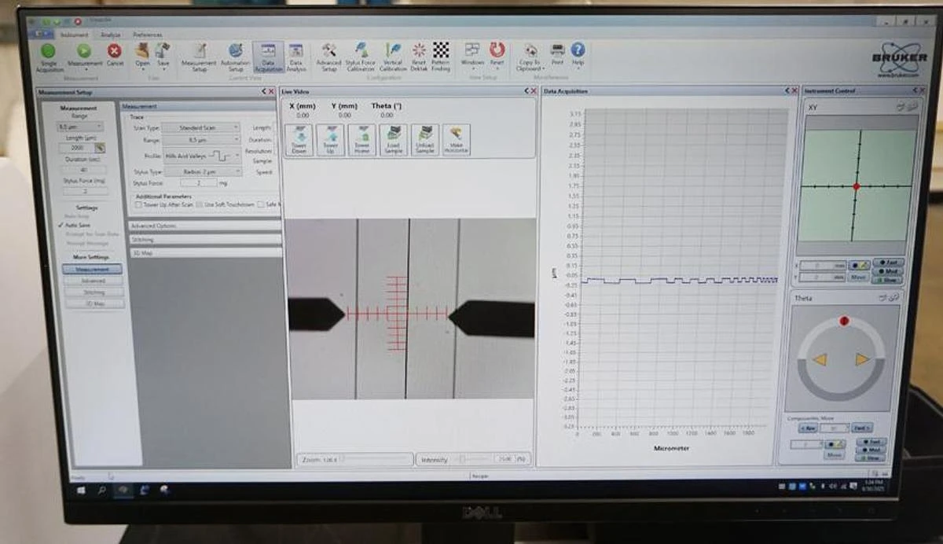The width and height of the screenshot is (943, 544).
Task: Click the Load Sample icon
Action: point(393,138)
